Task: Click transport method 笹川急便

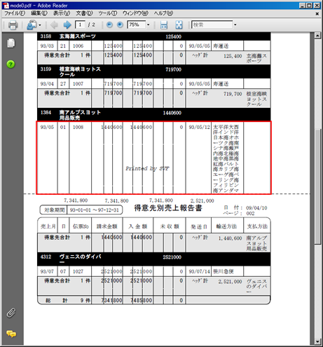Action: tap(224, 271)
